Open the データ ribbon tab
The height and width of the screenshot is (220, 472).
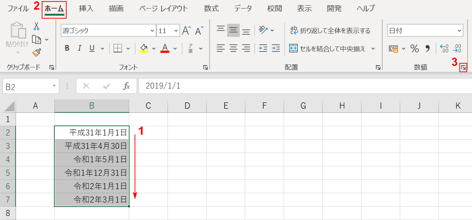(x=243, y=8)
